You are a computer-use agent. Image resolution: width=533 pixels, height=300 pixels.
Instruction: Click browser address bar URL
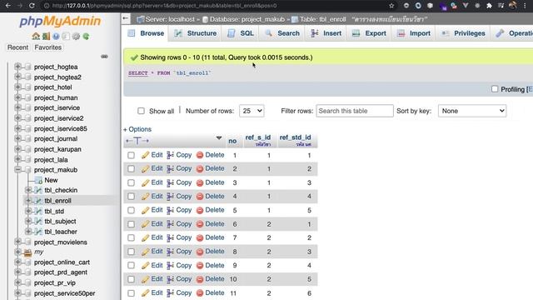pos(165,6)
